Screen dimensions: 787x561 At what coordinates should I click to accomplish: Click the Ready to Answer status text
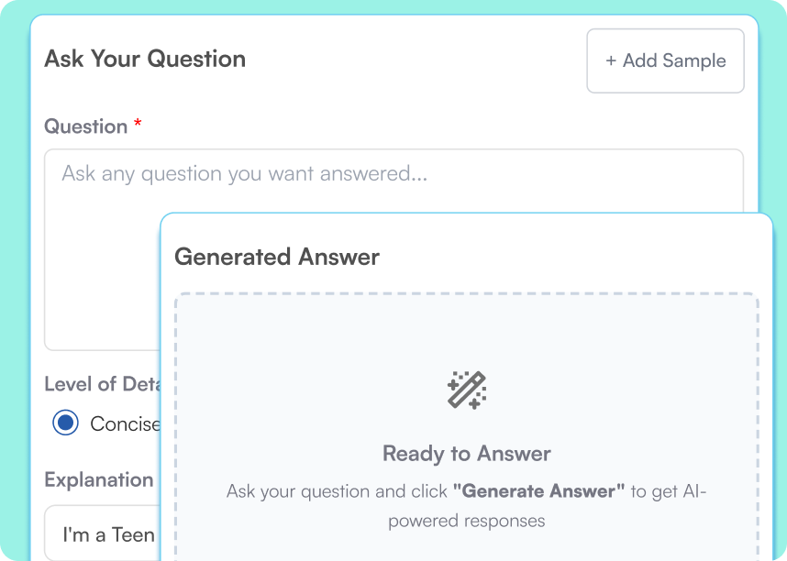(x=466, y=454)
